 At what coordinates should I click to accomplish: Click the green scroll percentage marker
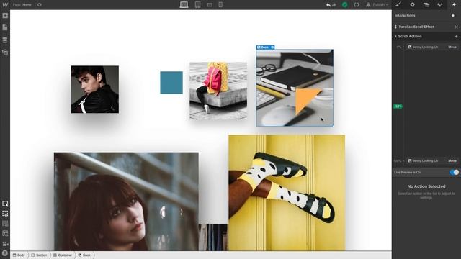point(398,106)
